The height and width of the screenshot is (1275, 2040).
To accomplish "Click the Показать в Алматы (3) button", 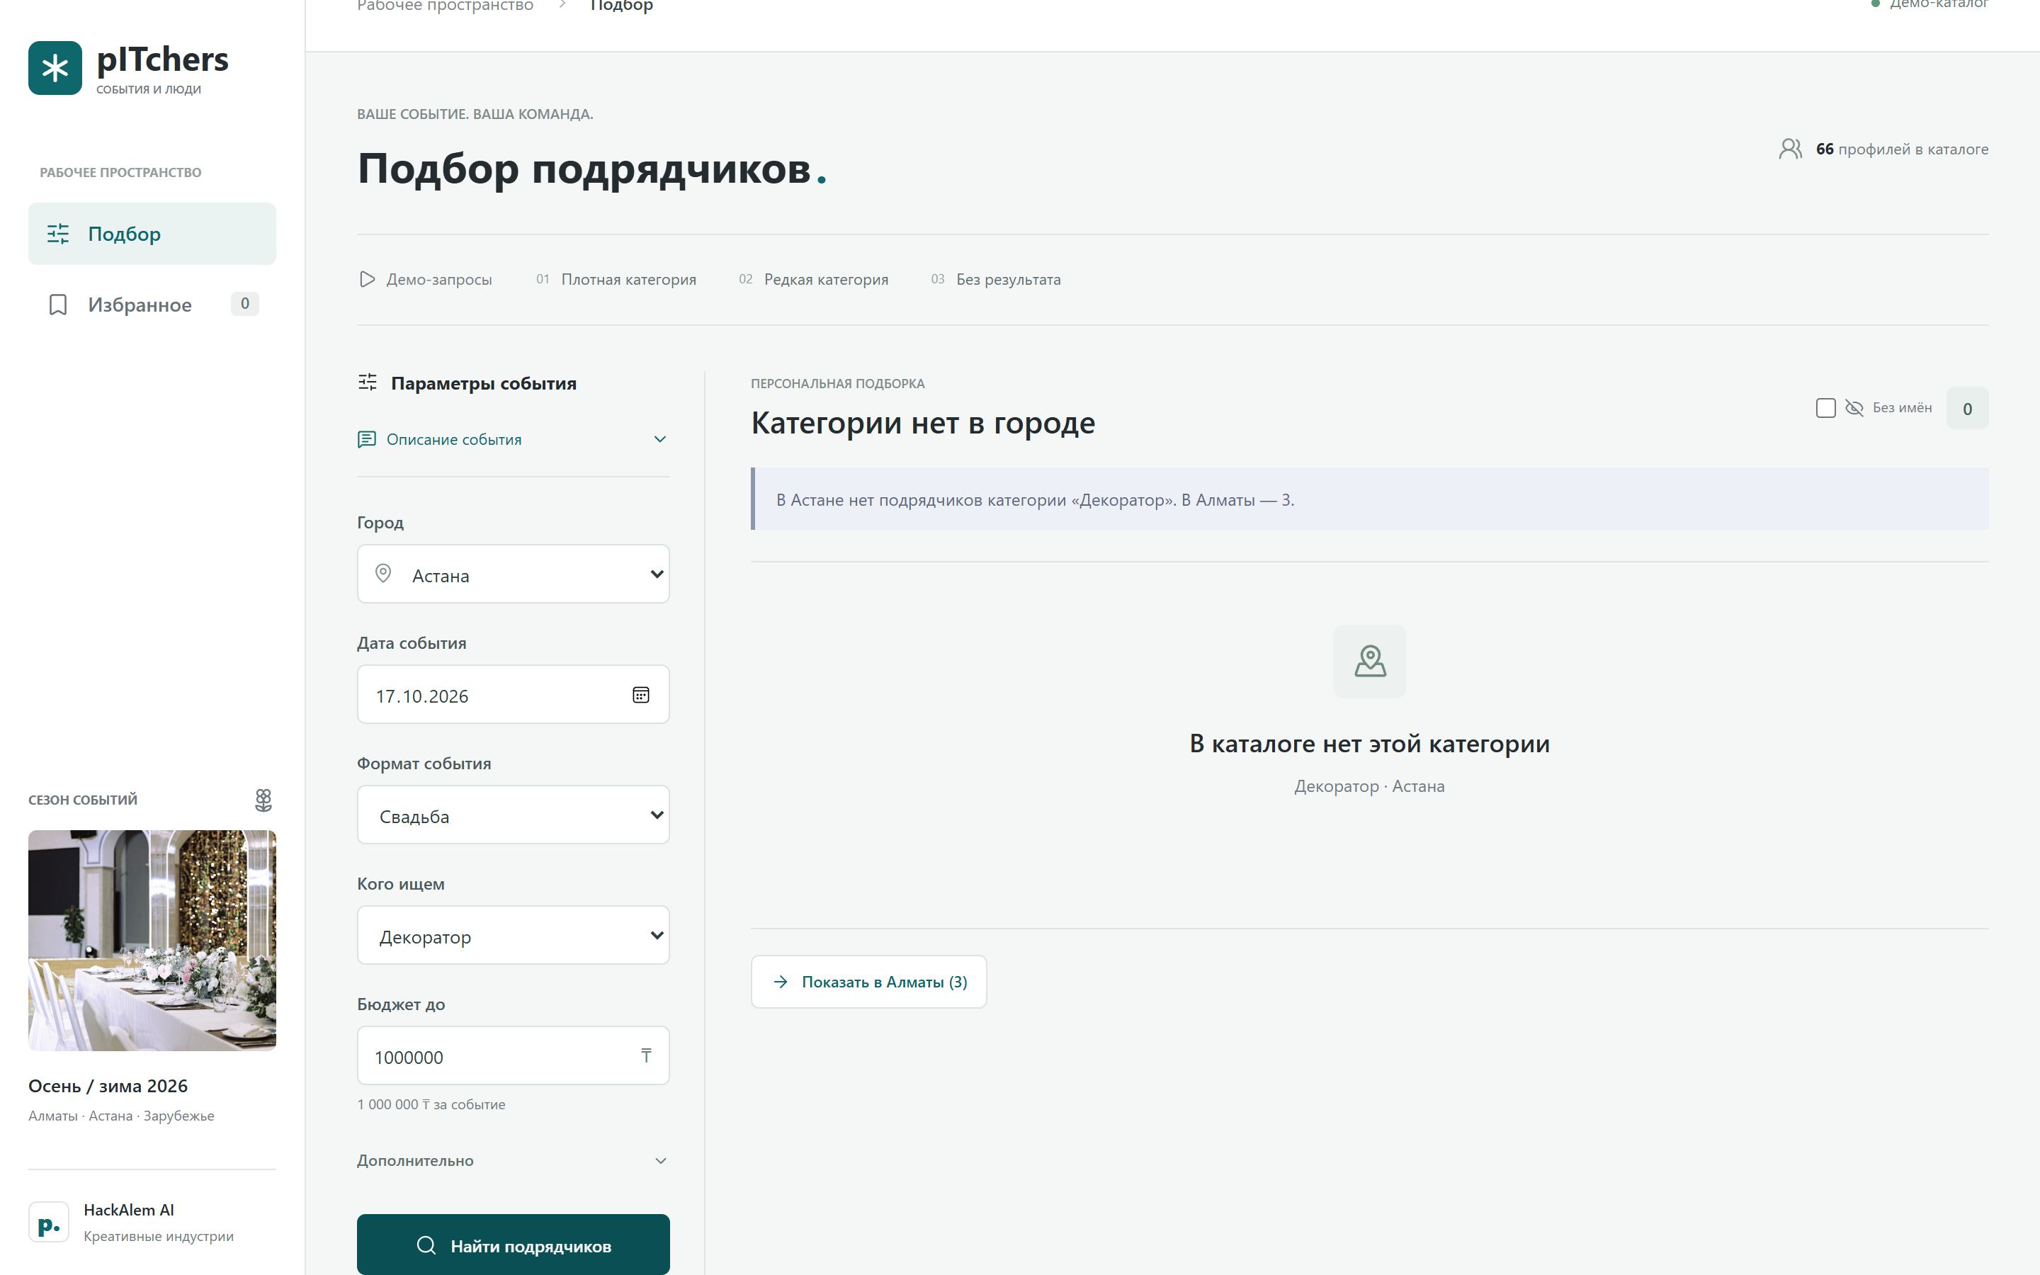I will [x=869, y=982].
